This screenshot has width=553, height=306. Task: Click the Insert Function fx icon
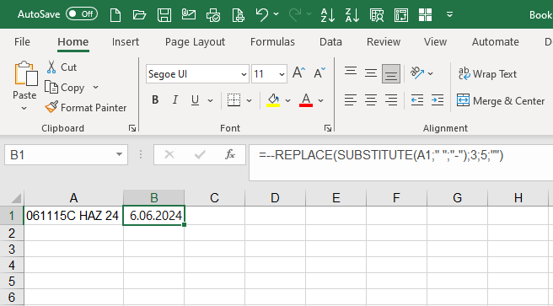point(230,154)
